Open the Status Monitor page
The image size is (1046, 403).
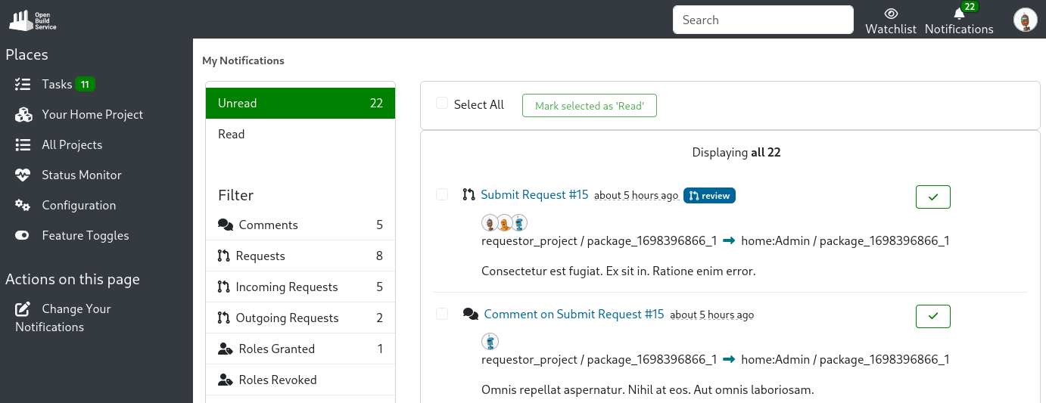[81, 175]
